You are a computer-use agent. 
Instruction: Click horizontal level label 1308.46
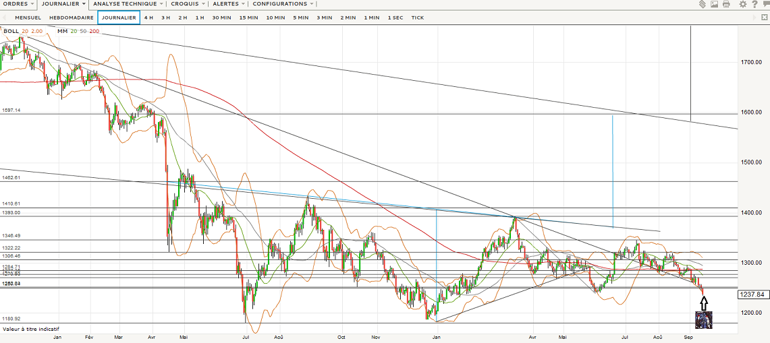(11, 256)
